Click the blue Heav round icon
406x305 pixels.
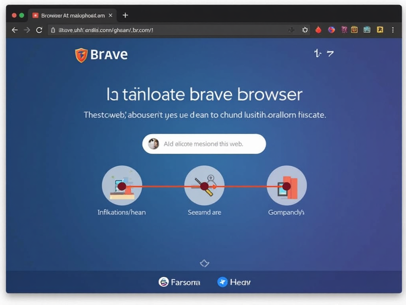coord(222,282)
